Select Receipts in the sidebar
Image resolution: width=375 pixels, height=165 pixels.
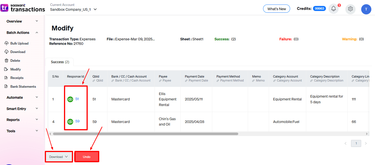pos(17,78)
